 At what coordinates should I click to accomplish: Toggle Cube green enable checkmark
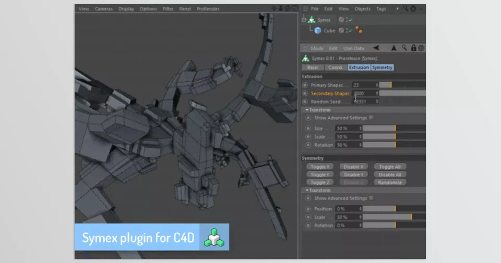click(x=351, y=31)
